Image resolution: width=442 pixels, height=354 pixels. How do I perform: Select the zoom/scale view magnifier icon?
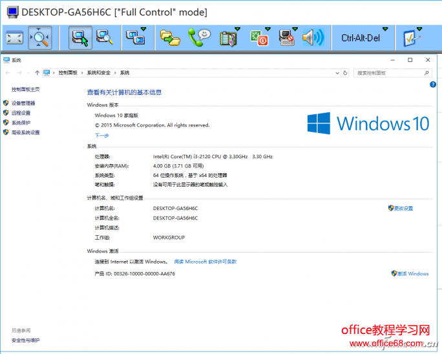[x=40, y=37]
